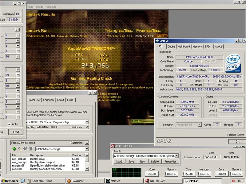The image size is (246, 184).
Task: Open the Memset dropdown showing value 9
Action: 18,91
